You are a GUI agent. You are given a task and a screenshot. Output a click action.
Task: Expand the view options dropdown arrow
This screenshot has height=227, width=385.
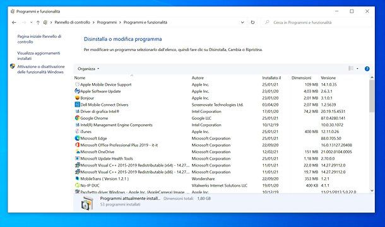point(357,69)
